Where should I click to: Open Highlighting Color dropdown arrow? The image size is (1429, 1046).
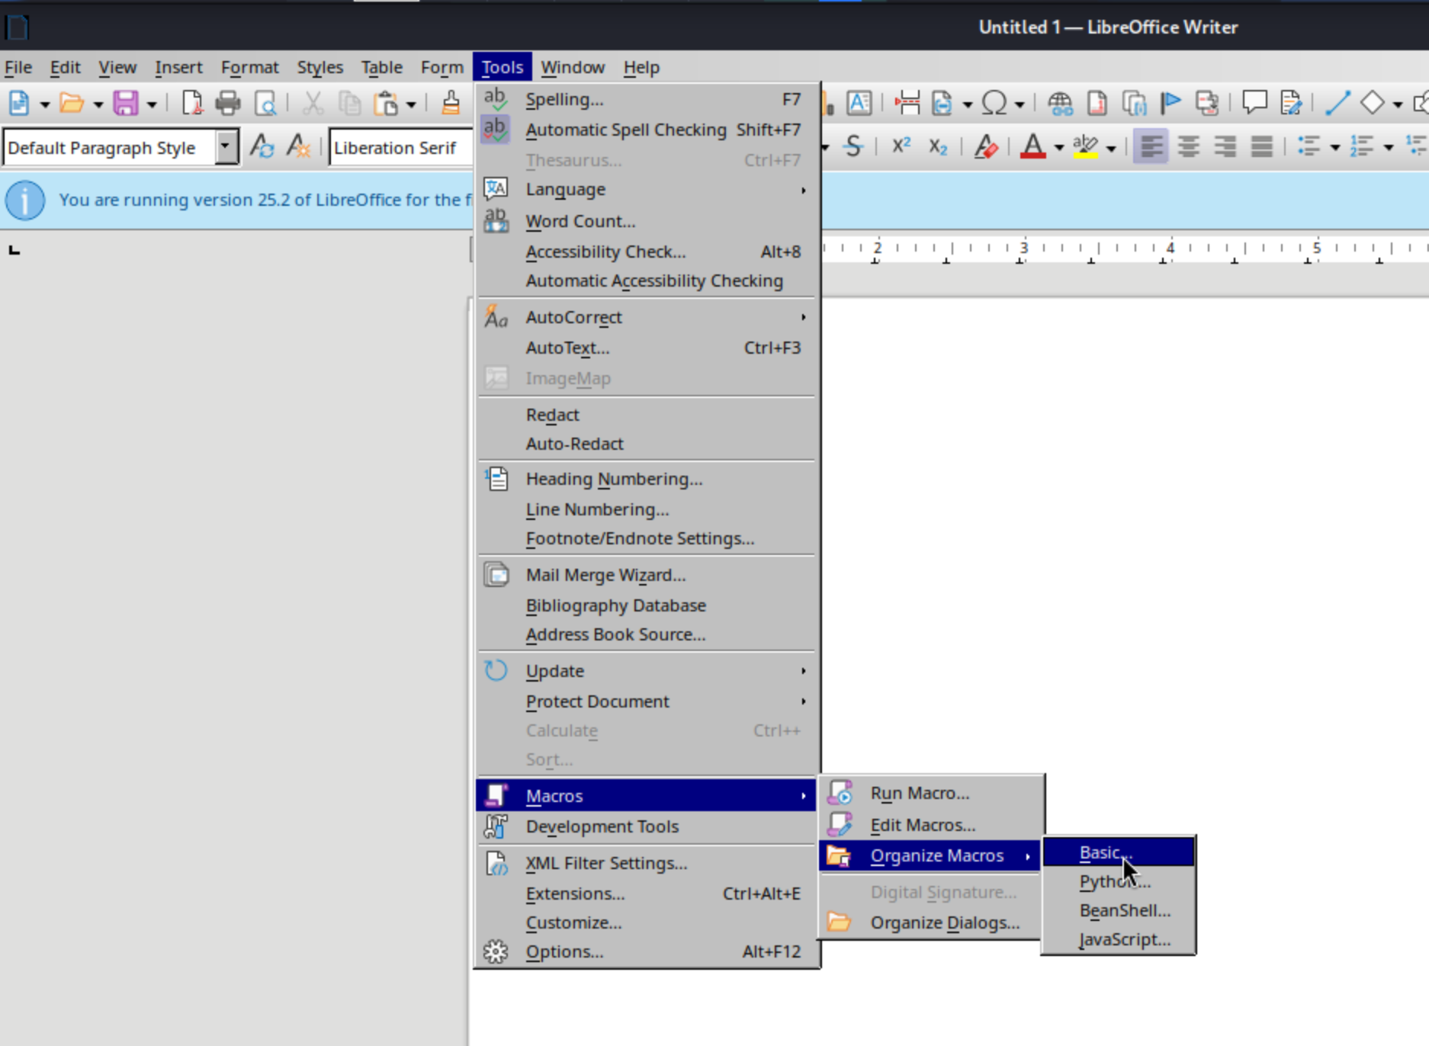[x=1111, y=148]
